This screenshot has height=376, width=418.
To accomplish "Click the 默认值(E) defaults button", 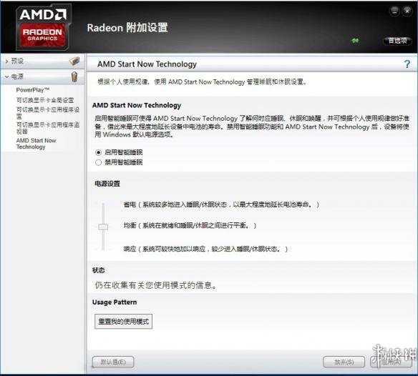I will click(x=113, y=362).
